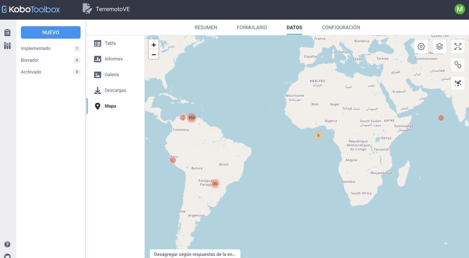Click the Tabla table icon
The image size is (469, 258).
tap(97, 43)
